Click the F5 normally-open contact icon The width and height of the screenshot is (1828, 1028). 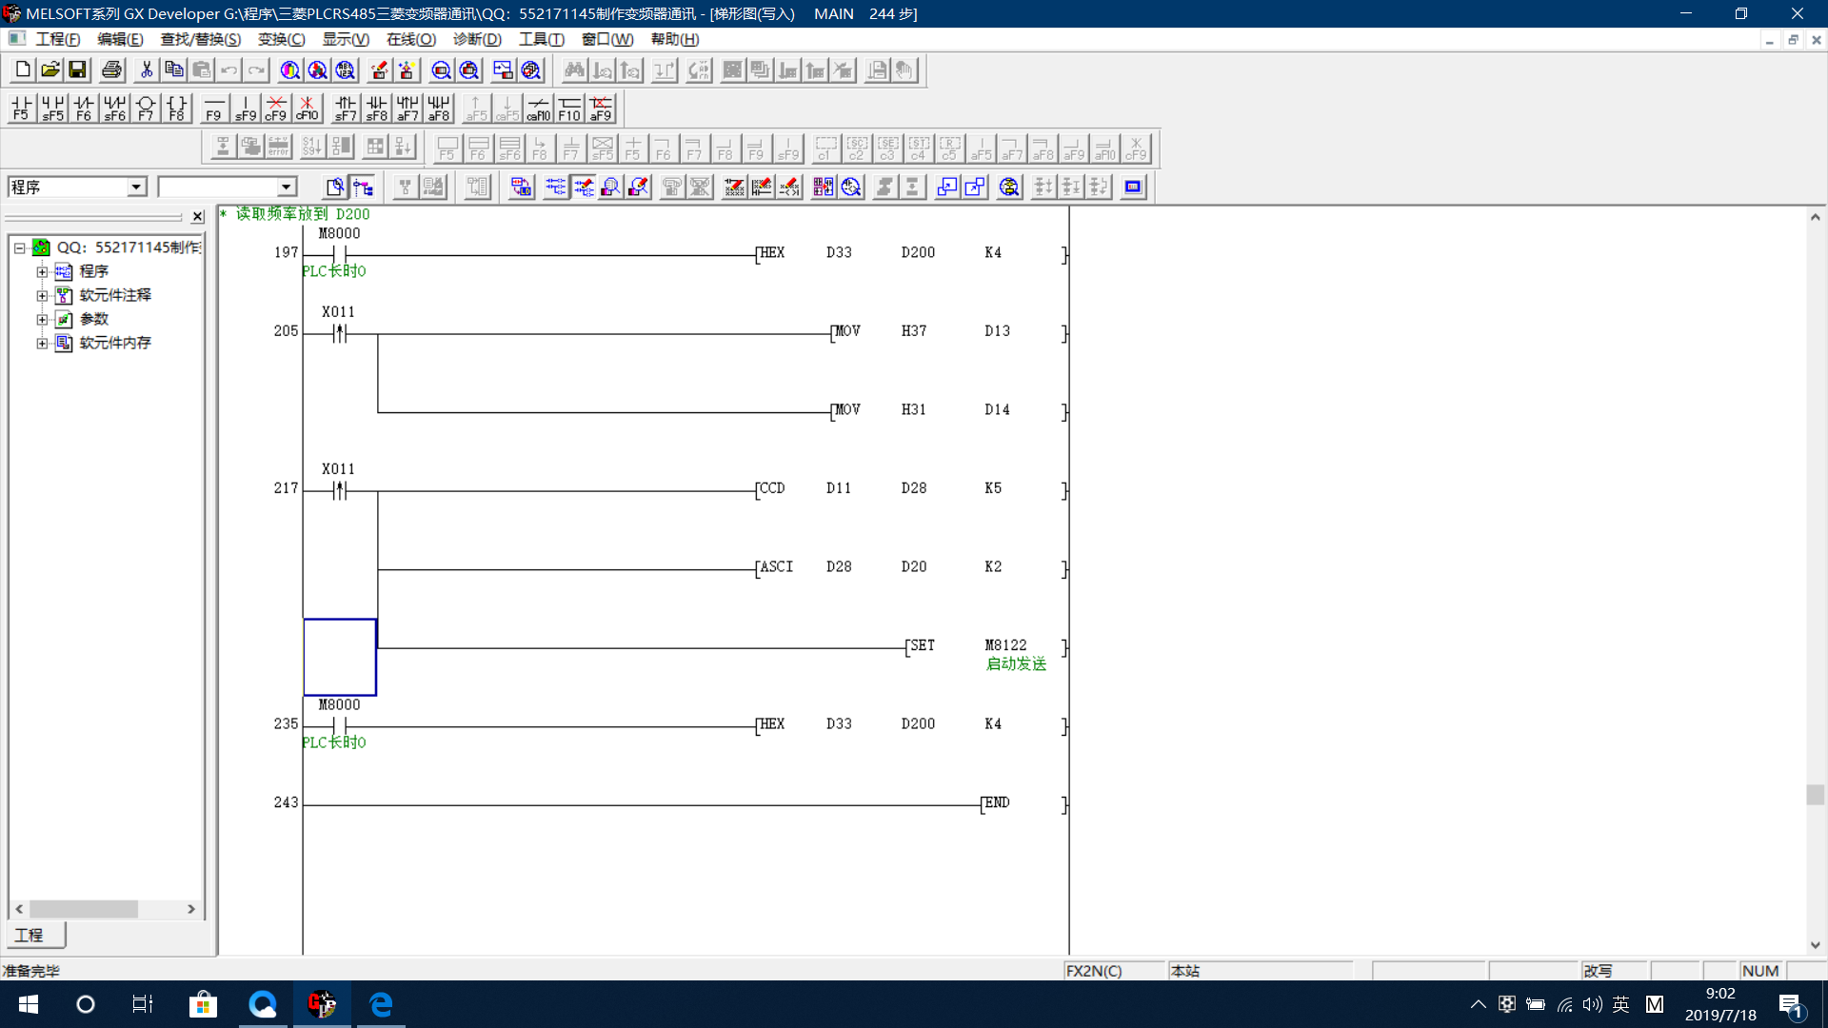21,108
